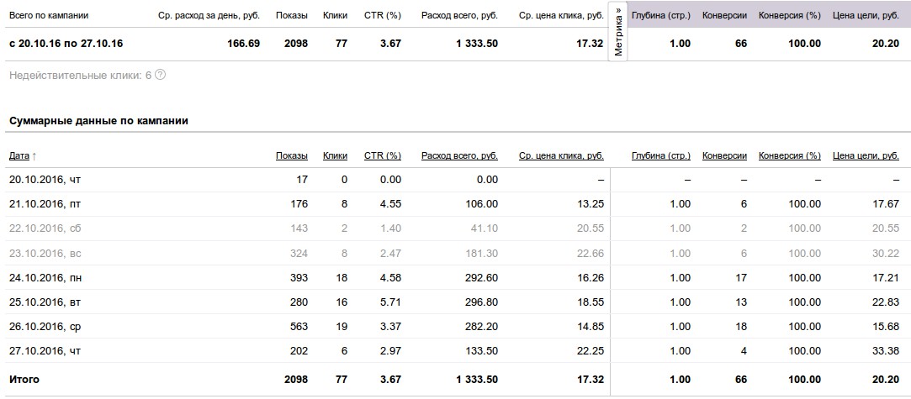Image resolution: width=911 pixels, height=399 pixels.
Task: Select the 24.10.2016, пн row
Action: 456,278
